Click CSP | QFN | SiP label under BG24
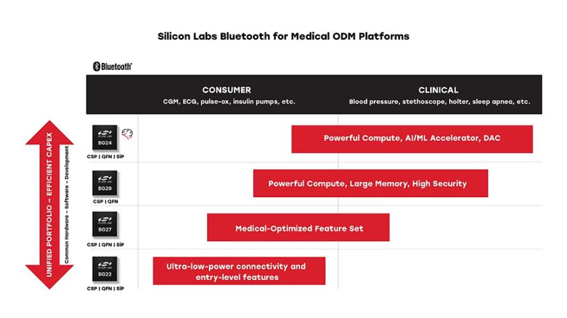567x318 pixels. tap(106, 156)
